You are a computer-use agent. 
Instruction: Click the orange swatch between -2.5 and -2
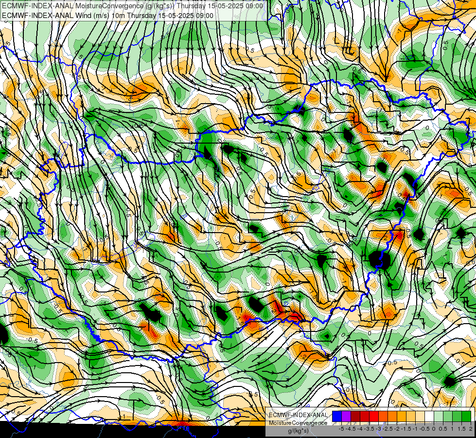(392, 416)
